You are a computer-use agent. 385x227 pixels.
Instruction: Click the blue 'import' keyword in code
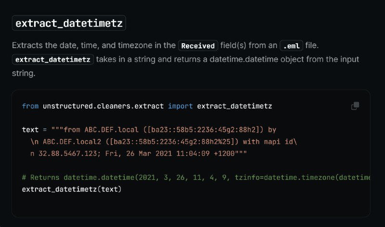(180, 106)
